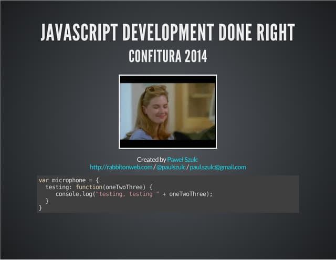Click the 'var' keyword in the code
The width and height of the screenshot is (336, 260).
pos(44,180)
